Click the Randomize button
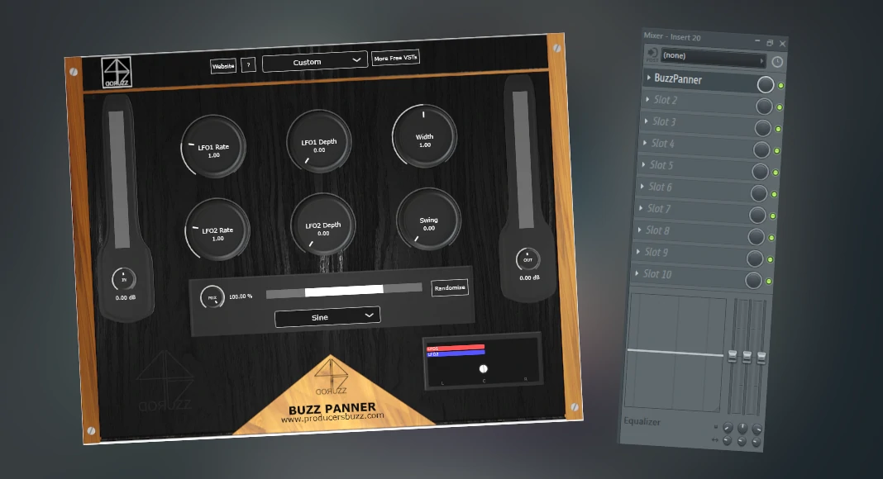Viewport: 883px width, 479px height. 450,288
